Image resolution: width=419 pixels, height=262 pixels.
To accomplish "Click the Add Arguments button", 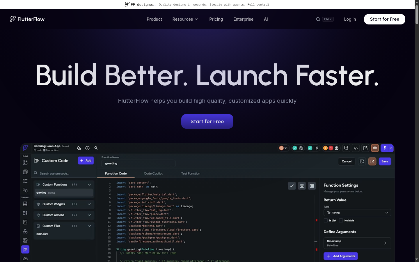I will 341,256.
